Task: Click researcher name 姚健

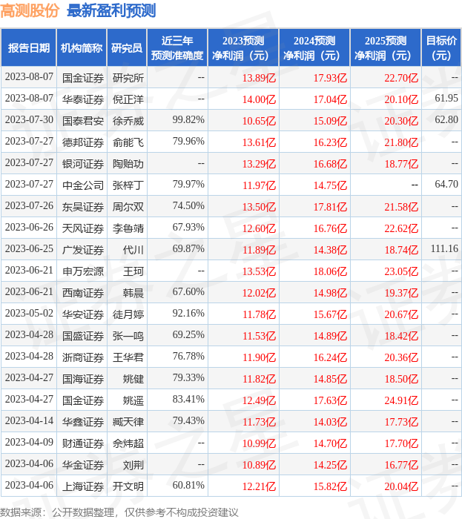Action: (133, 379)
